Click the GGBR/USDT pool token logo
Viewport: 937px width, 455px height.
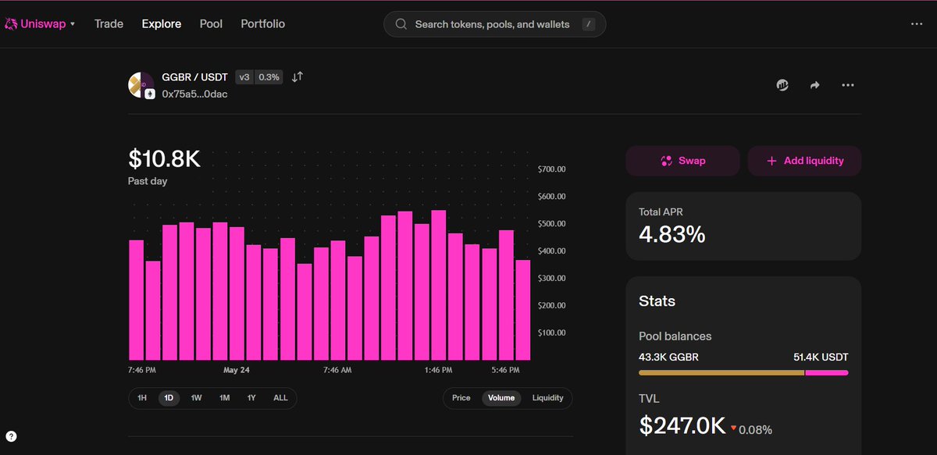(x=141, y=85)
